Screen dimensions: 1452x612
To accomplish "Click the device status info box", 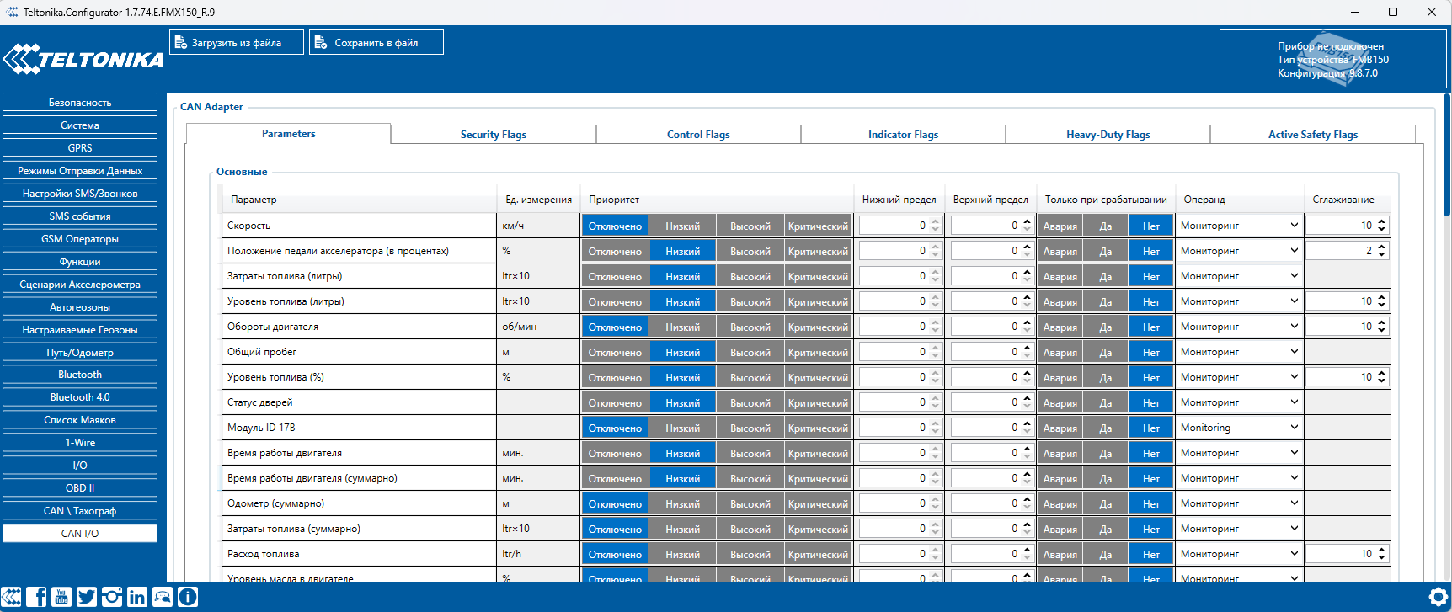I will click(1332, 59).
